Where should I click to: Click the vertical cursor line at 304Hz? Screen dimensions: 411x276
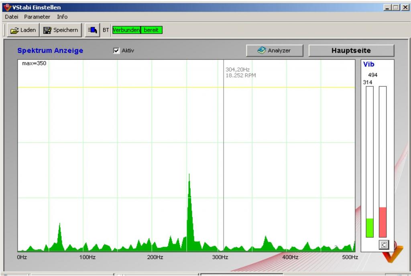click(x=224, y=161)
